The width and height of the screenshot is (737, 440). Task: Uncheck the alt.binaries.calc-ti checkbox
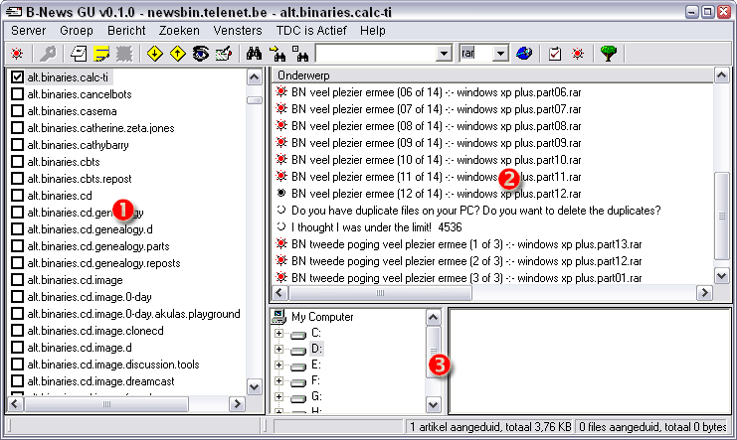(17, 77)
